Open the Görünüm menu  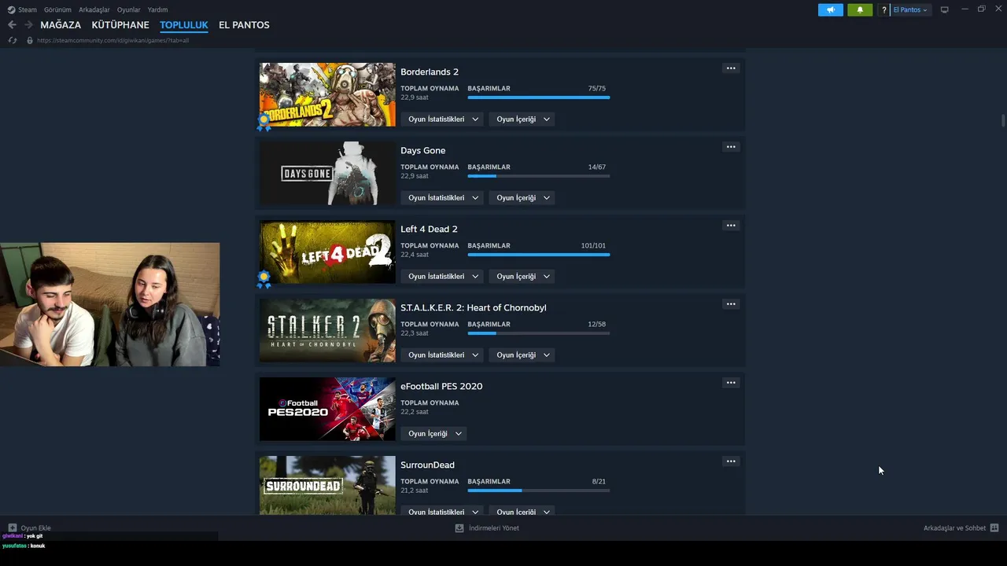[x=57, y=9]
